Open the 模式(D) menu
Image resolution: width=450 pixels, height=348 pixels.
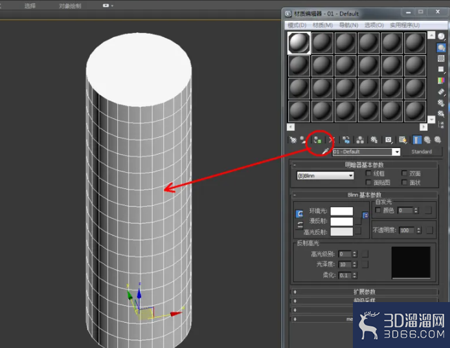pos(297,25)
